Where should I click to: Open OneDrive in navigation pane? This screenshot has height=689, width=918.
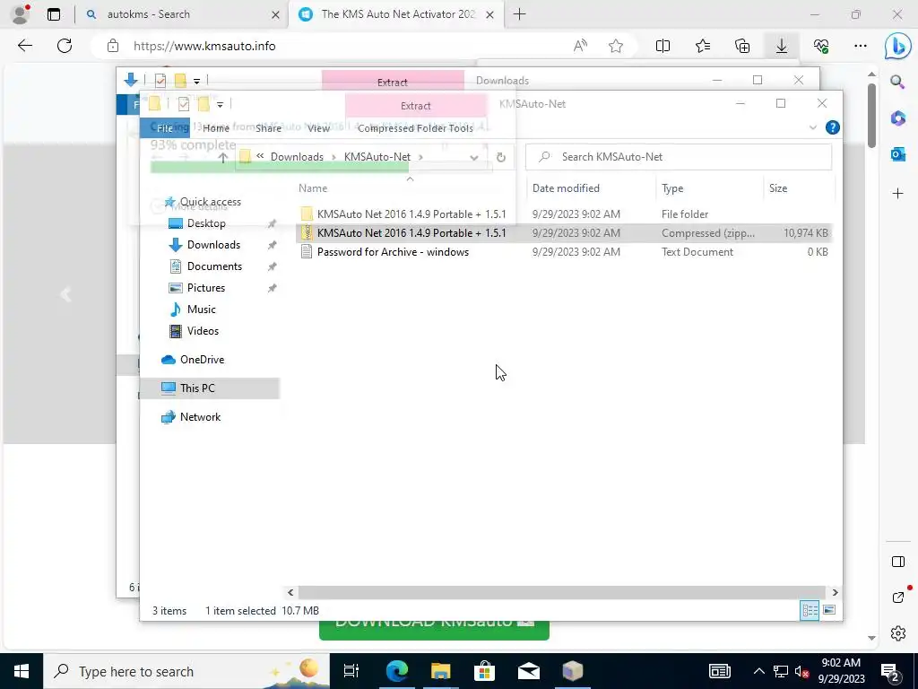(202, 360)
